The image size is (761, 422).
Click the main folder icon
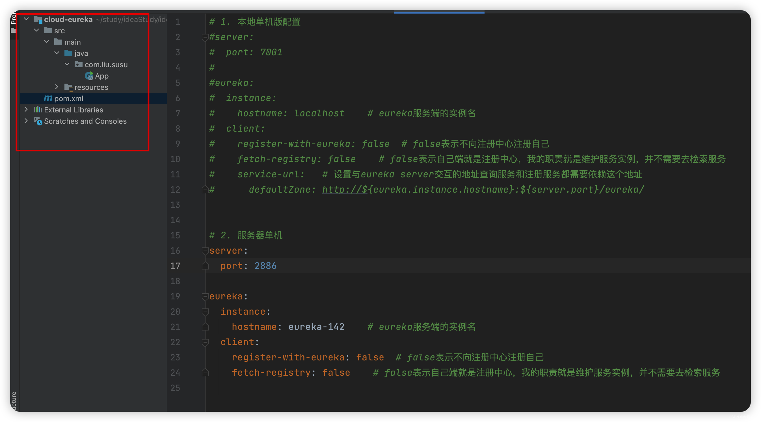(x=58, y=42)
